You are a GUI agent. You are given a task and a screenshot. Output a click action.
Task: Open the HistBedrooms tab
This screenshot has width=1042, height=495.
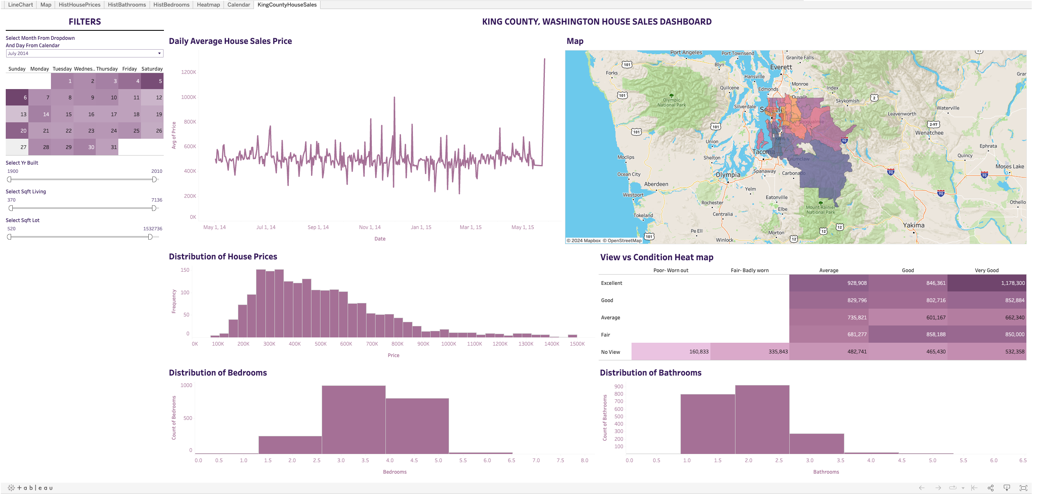click(x=171, y=5)
